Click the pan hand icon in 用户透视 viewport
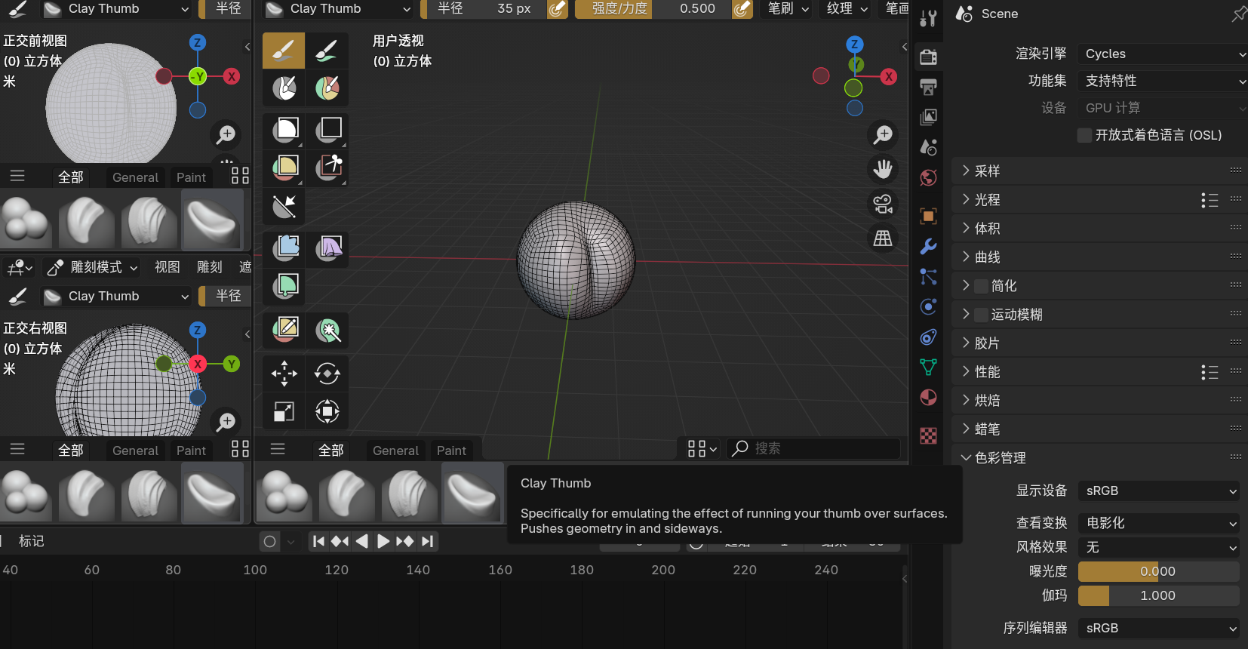Screen dimensions: 1248x649 pos(883,169)
